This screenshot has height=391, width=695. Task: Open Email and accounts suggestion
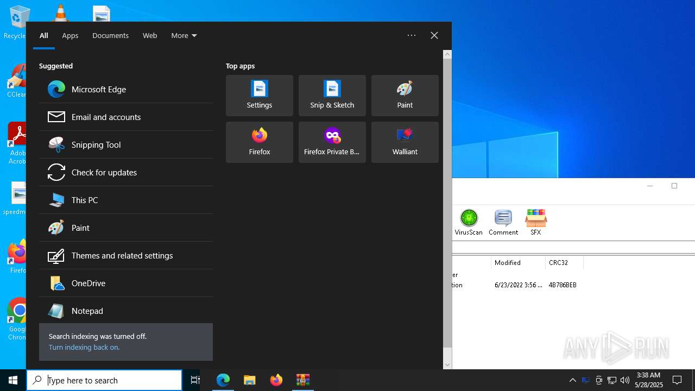coord(126,117)
